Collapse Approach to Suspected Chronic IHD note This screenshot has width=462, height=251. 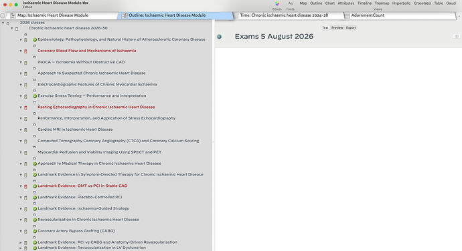pos(21,73)
